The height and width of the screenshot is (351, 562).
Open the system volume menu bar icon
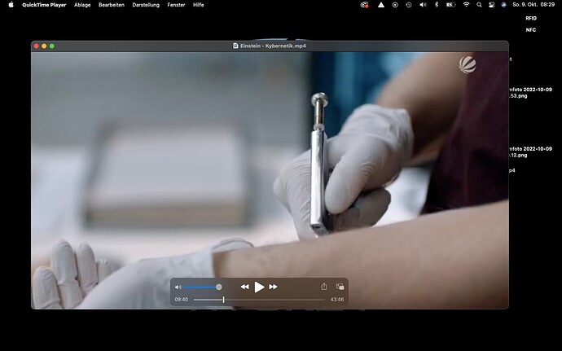click(423, 5)
